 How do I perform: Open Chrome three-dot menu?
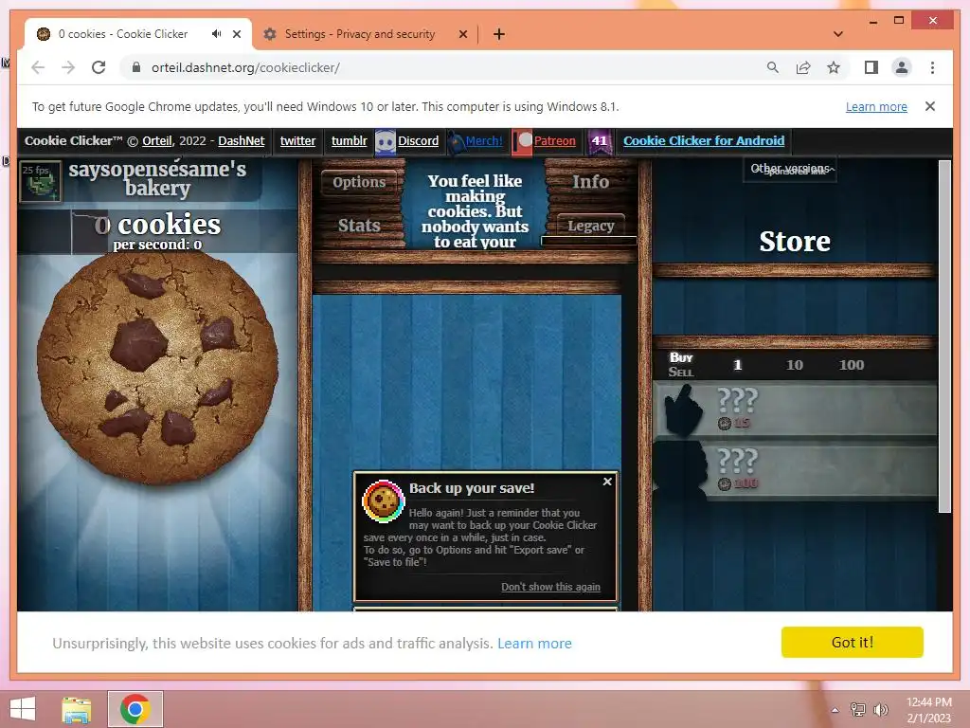click(x=932, y=67)
